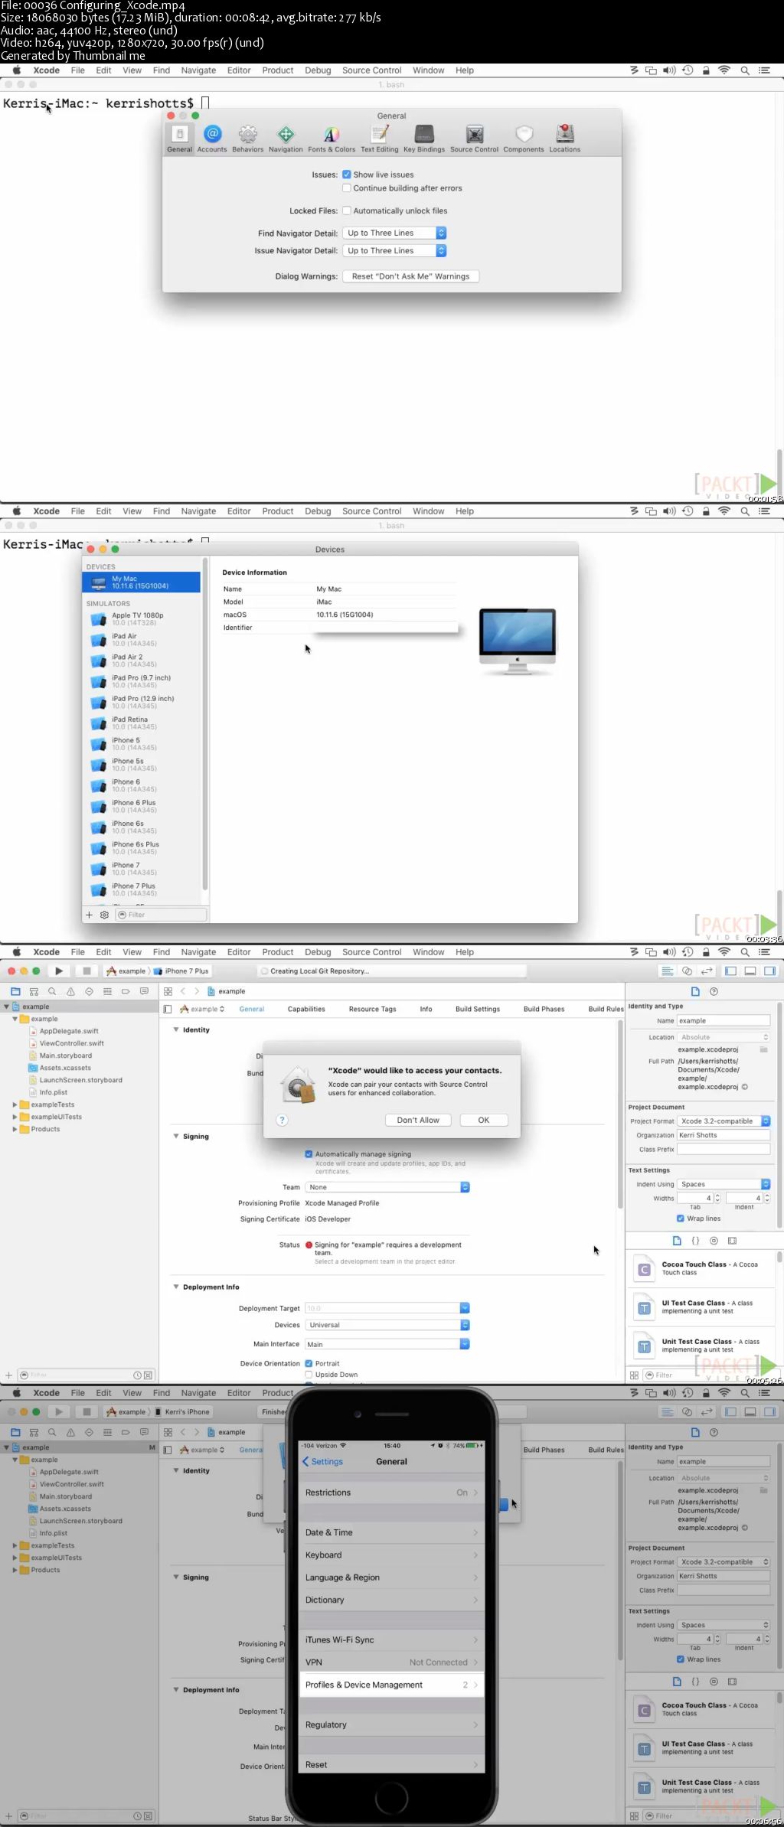Show the Assistant editor in the iPhone 7 Plus Xcode window
This screenshot has width=784, height=1827.
[687, 971]
